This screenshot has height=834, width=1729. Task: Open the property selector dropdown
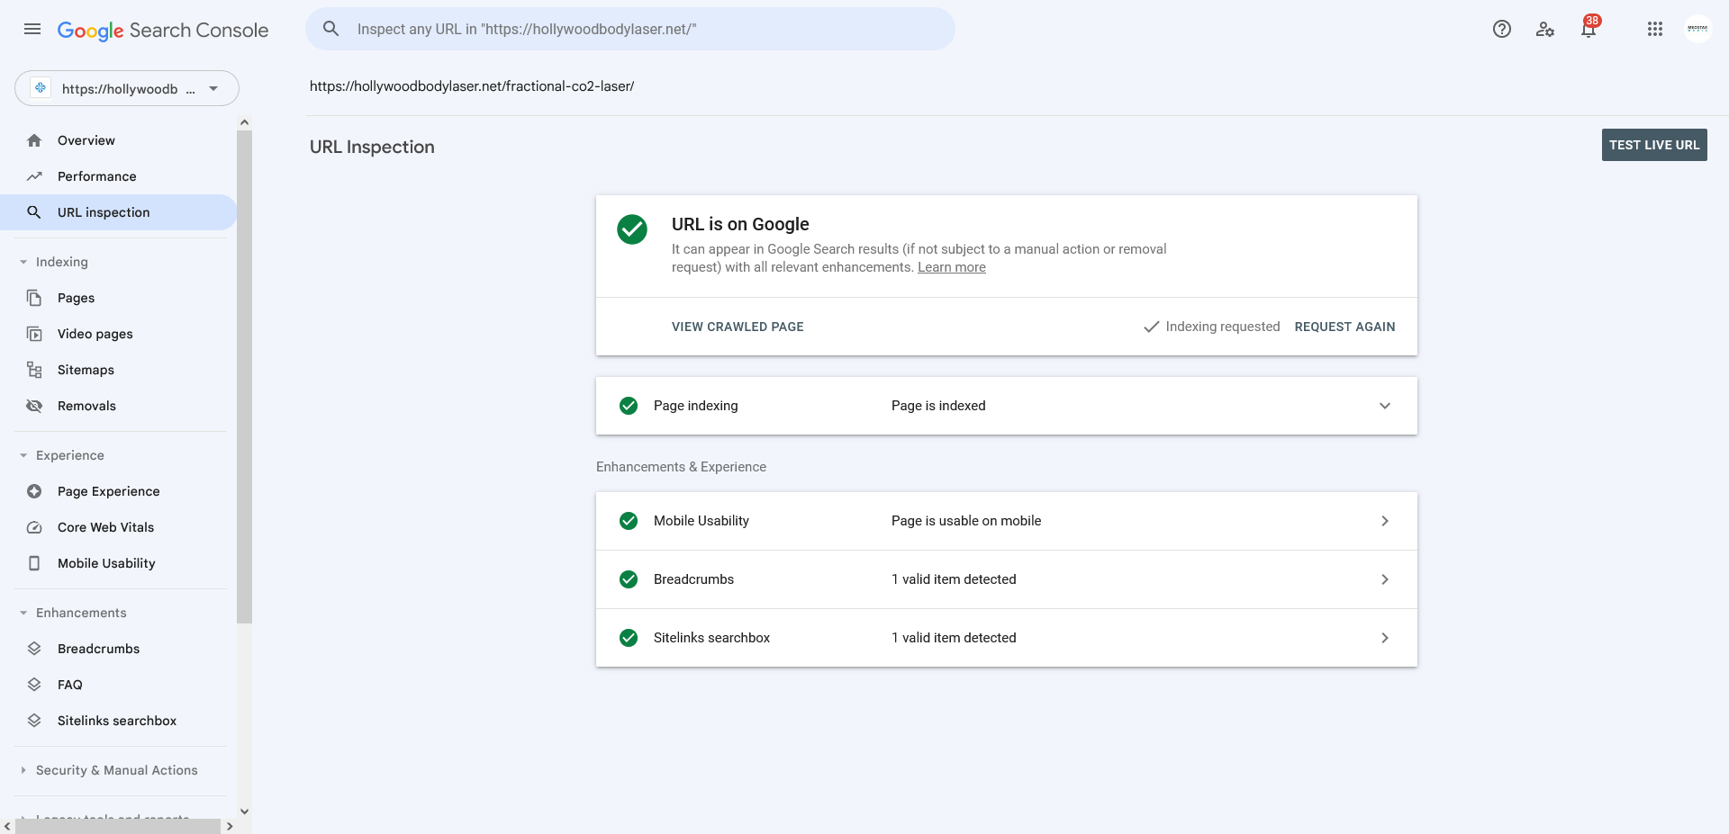point(127,88)
